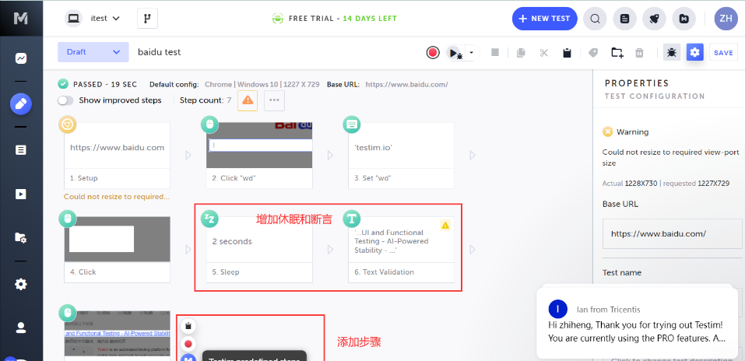
Task: Click the Chrome | Windows 10 default config
Action: (x=262, y=85)
